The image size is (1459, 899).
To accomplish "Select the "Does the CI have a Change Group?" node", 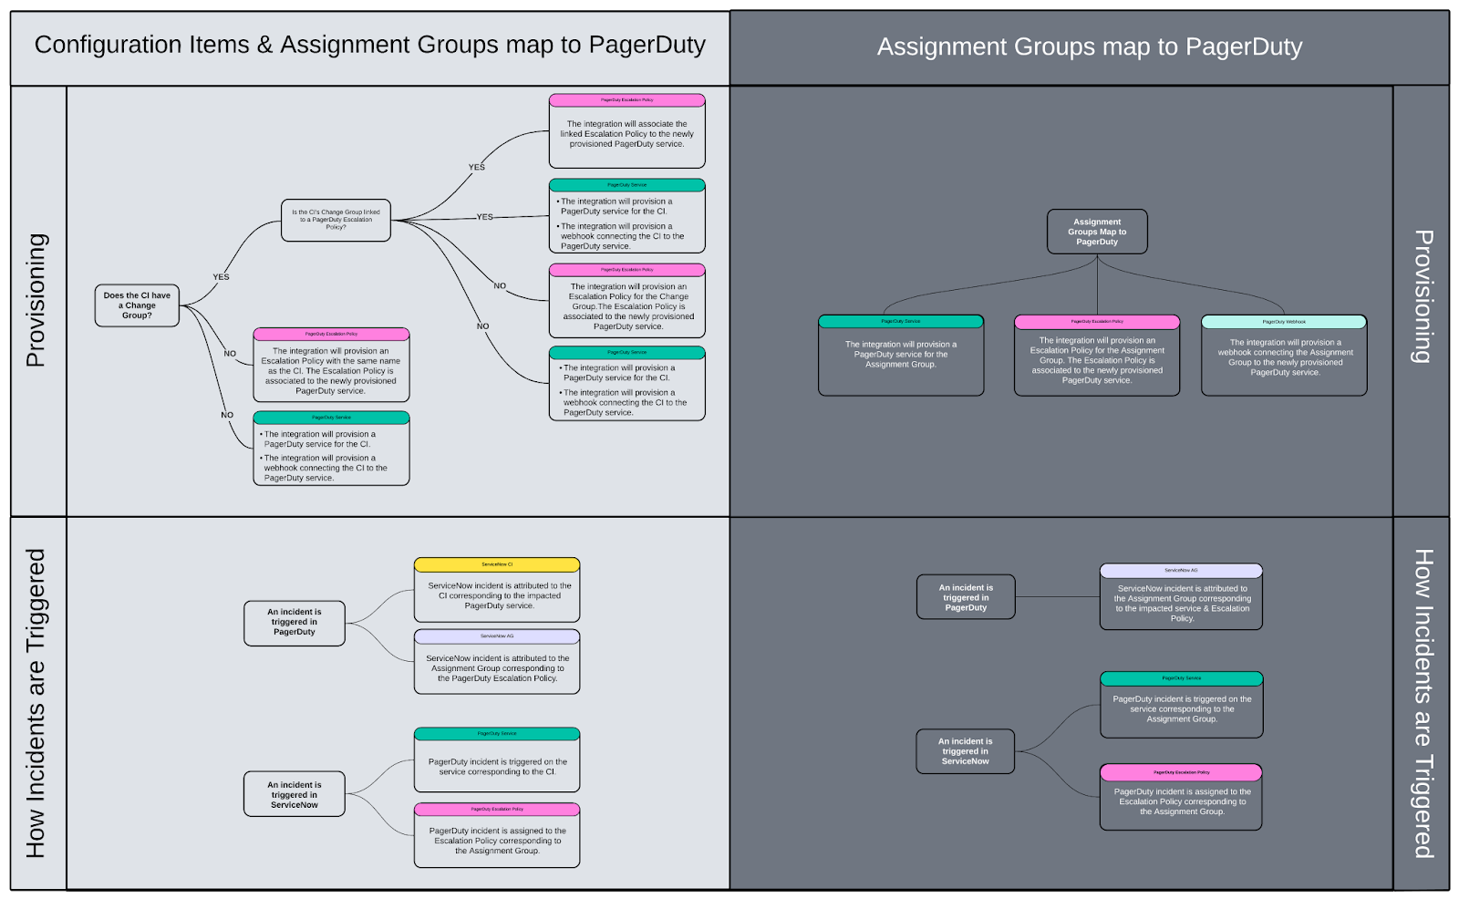I will 137,305.
